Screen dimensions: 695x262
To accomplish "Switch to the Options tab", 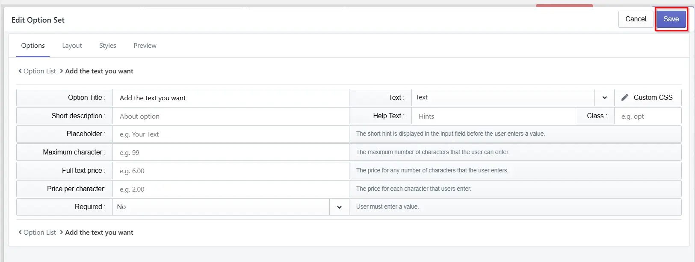I will tap(33, 46).
